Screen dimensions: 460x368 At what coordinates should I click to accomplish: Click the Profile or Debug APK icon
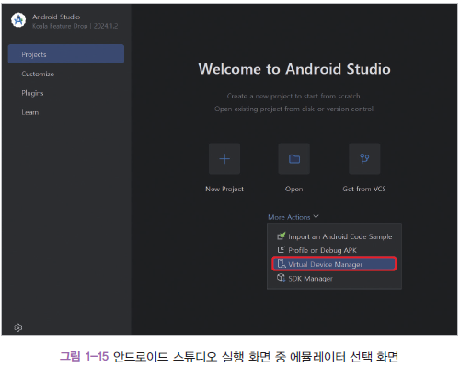click(x=281, y=250)
